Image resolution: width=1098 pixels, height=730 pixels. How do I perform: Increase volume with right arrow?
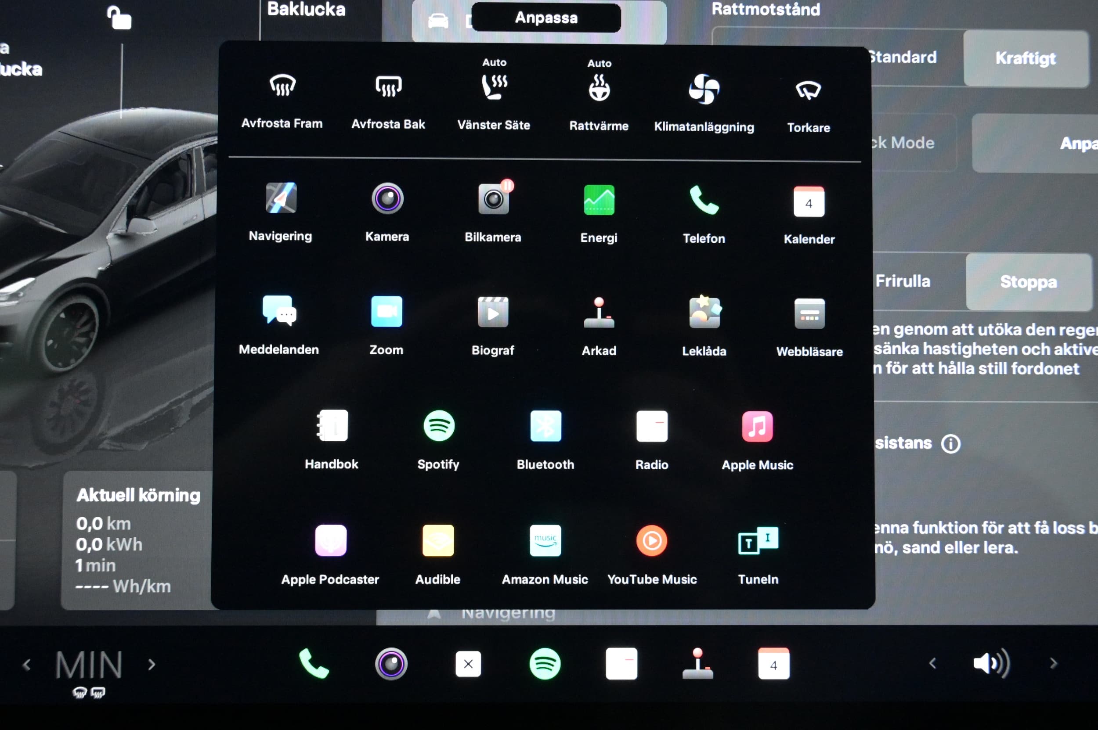(1054, 663)
